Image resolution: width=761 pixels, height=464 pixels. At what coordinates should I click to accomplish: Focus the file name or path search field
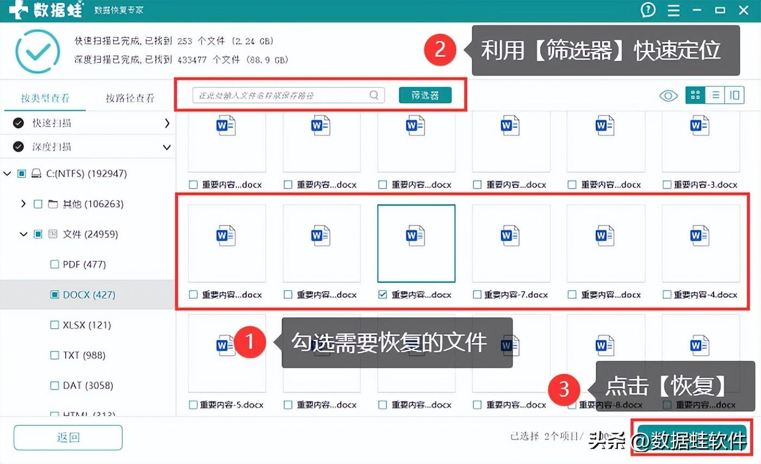tap(289, 95)
